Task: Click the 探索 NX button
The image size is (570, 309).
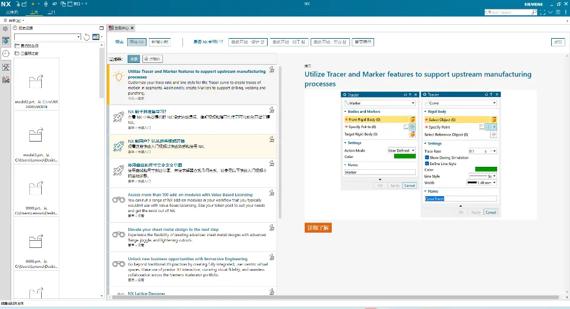Action: [136, 42]
